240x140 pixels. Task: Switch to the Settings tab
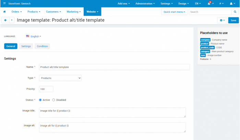pyautogui.click(x=26, y=46)
